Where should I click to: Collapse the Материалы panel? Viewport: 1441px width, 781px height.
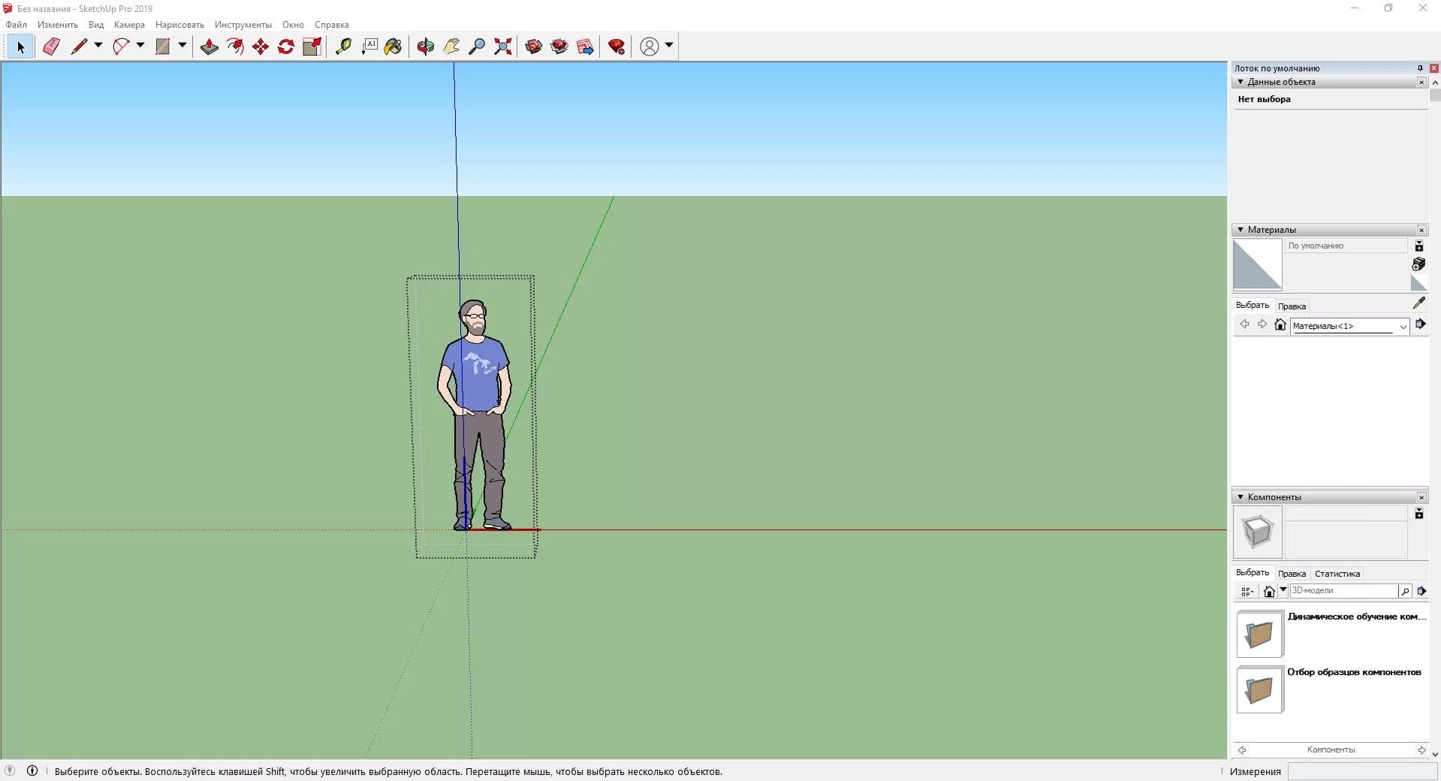coord(1241,230)
